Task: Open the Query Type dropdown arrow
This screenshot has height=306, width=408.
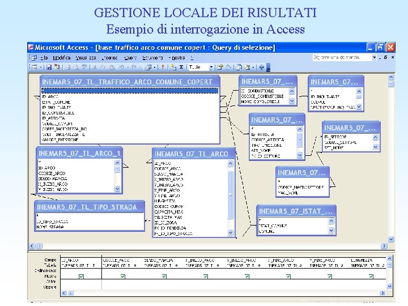Action: pos(155,67)
